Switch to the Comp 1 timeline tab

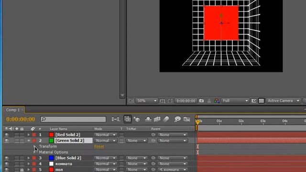pyautogui.click(x=13, y=110)
